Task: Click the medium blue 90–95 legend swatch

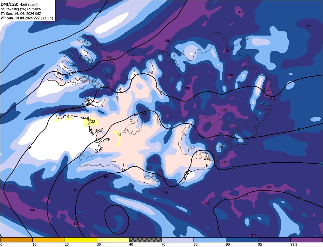Action: 242,240
